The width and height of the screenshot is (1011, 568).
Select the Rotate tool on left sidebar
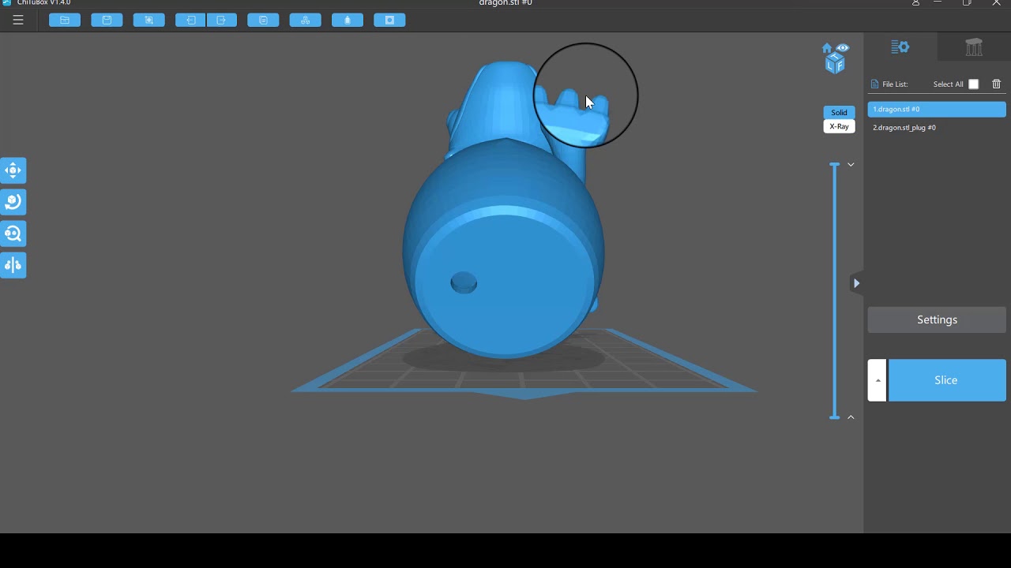click(x=13, y=202)
